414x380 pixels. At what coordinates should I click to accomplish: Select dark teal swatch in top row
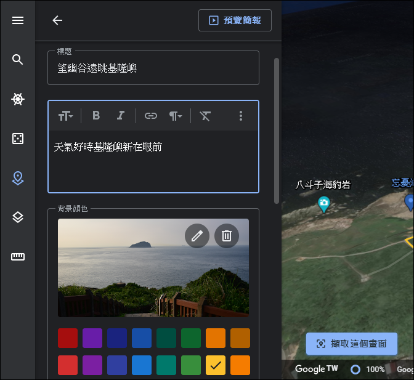(x=166, y=338)
